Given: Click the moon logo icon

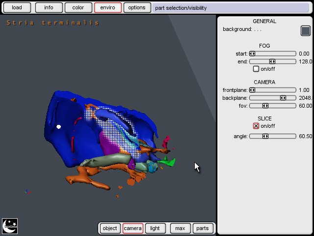Looking at the screenshot, I should click(x=10, y=226).
